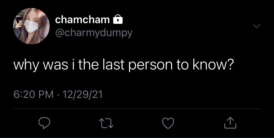Retweet the post using the arrows icon
The width and height of the screenshot is (274, 138).
(x=106, y=123)
